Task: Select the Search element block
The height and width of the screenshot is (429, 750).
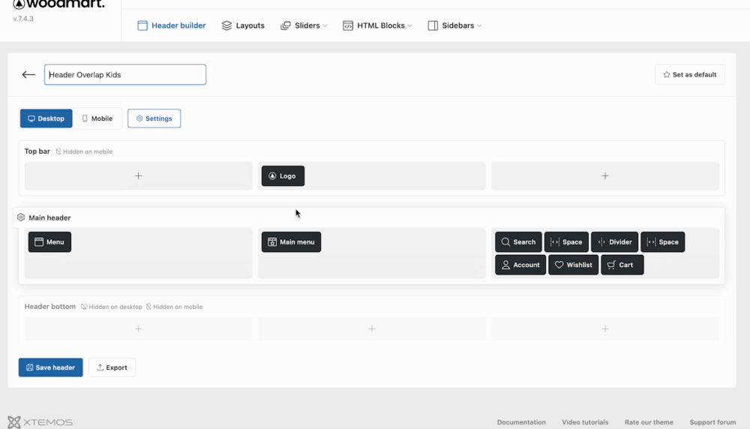Action: (518, 242)
